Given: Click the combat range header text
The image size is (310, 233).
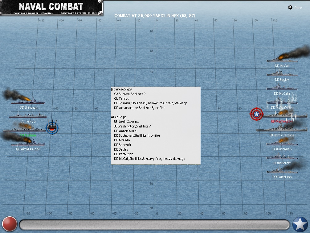Looking at the screenshot, I should pos(155,15).
